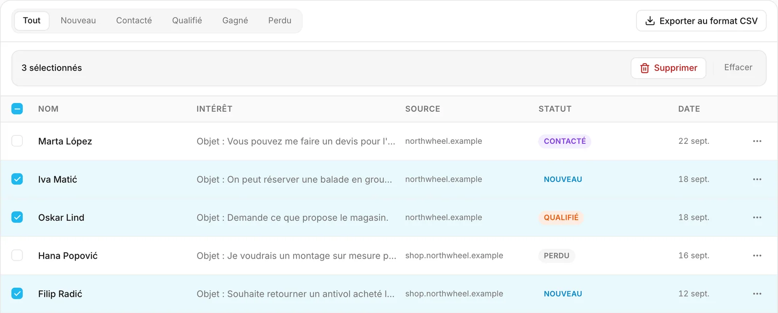
Task: Click the date 22 sept.
Action: (694, 141)
